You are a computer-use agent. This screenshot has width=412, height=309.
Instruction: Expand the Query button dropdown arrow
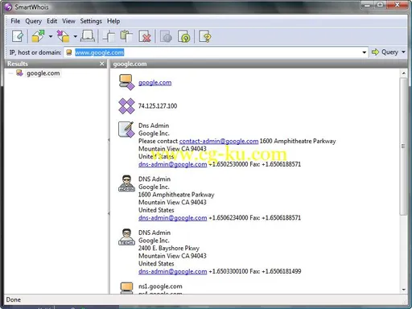[x=403, y=52]
